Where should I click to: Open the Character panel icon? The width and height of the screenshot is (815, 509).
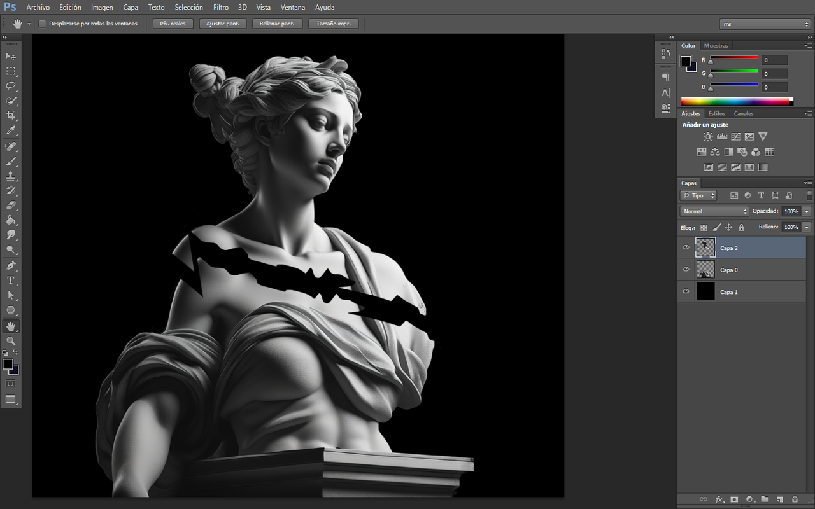tap(665, 93)
